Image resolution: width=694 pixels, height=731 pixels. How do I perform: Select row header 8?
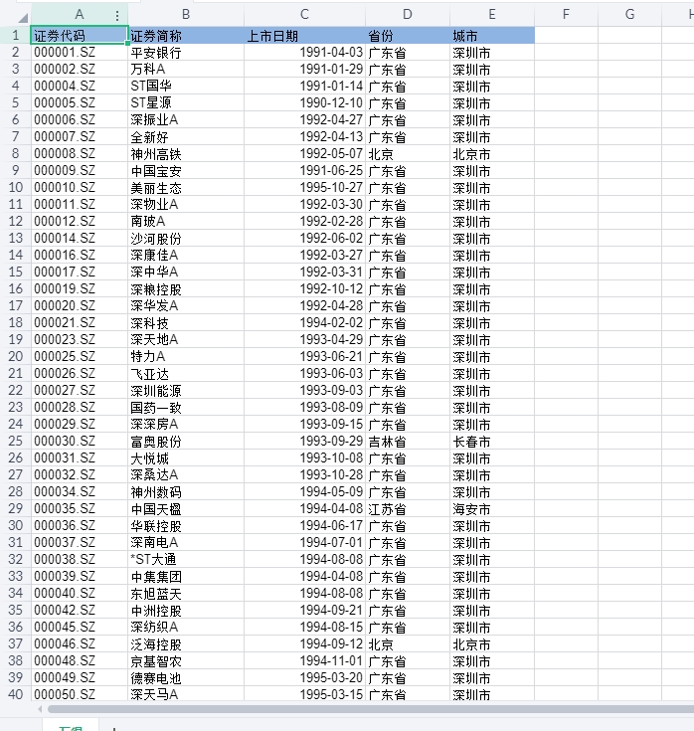tap(15, 153)
